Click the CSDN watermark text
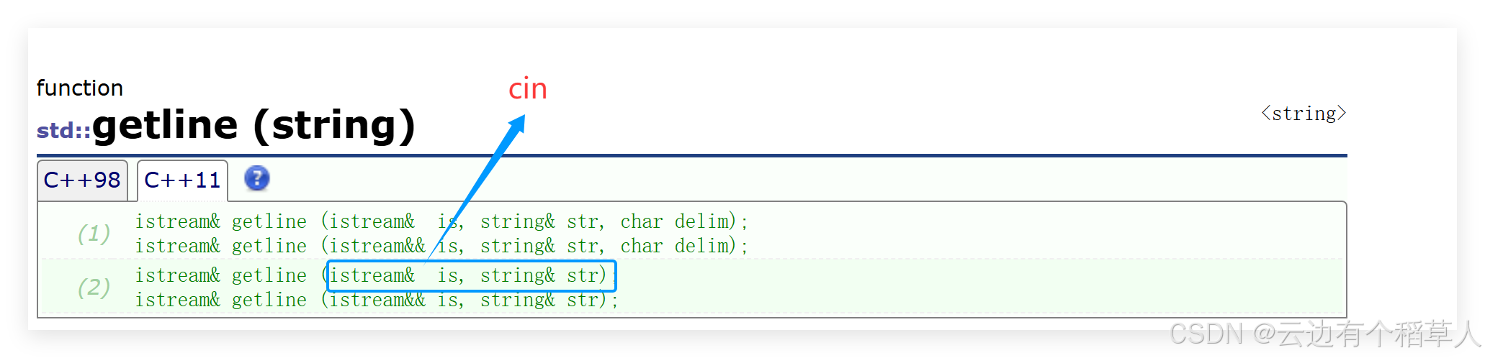Viewport: 1485px width, 358px height. click(x=1324, y=334)
